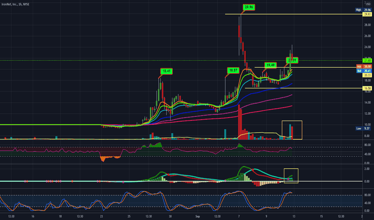Open the USD currency selector on price axis
Image resolution: width=374 pixels, height=220 pixels.
coord(368,4)
